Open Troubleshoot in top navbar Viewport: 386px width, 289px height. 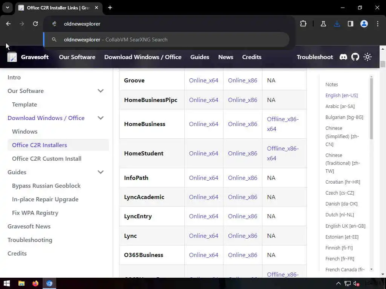click(315, 57)
